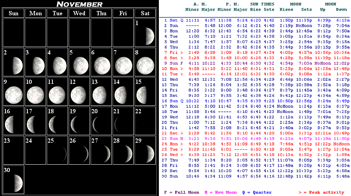Click the November month title
Screen dimensions: 351x196
pos(79,4)
